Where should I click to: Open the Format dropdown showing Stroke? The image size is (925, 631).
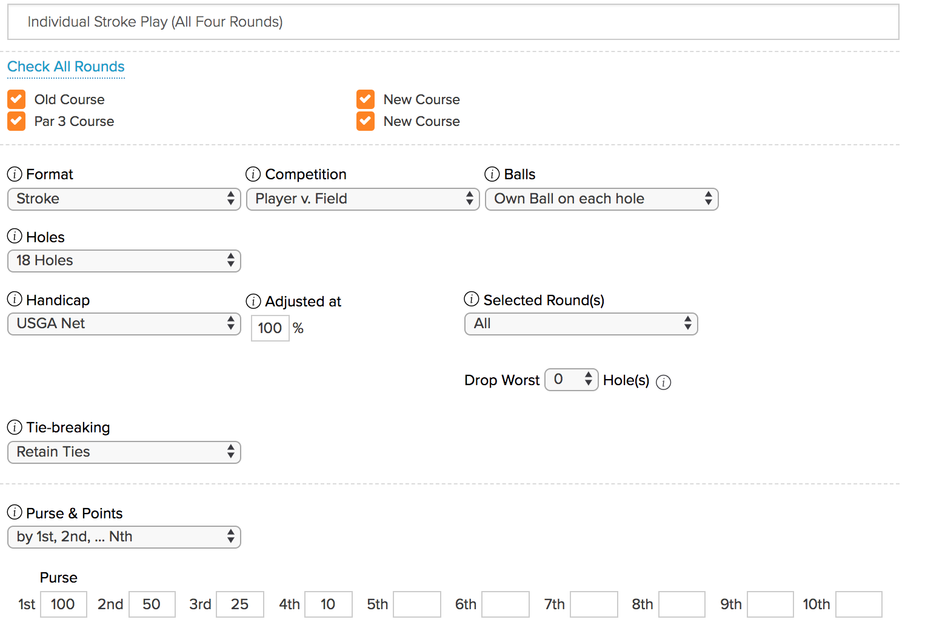pyautogui.click(x=124, y=199)
